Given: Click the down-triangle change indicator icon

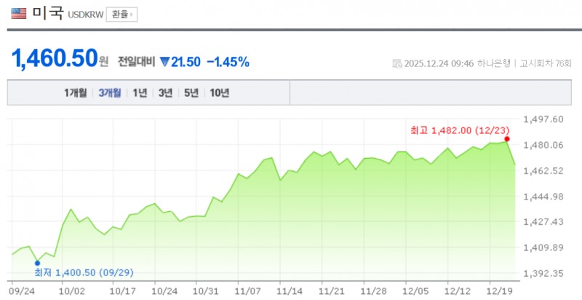Looking at the screenshot, I should (x=164, y=62).
